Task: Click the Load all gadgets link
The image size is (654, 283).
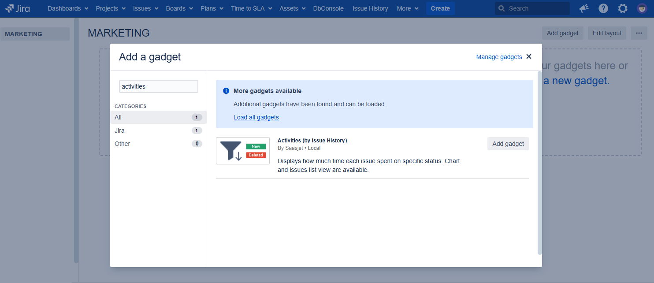Action: click(x=256, y=117)
